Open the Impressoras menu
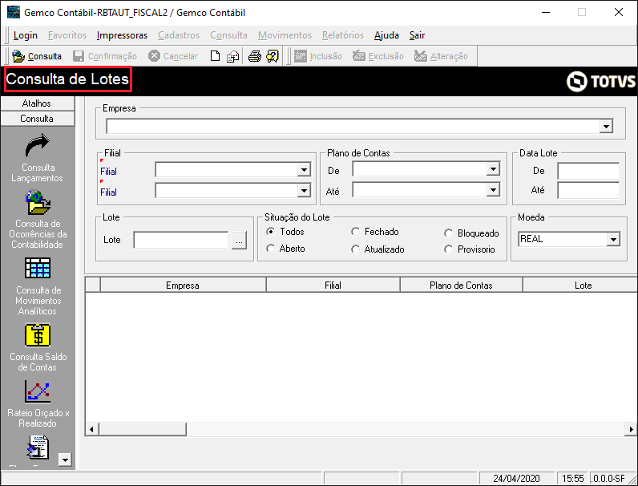Screen dimensions: 638x486 tap(122, 35)
